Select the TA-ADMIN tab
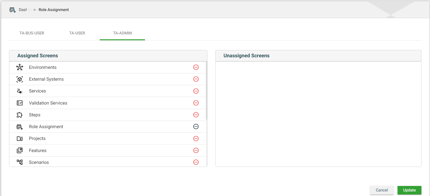 pyautogui.click(x=122, y=33)
